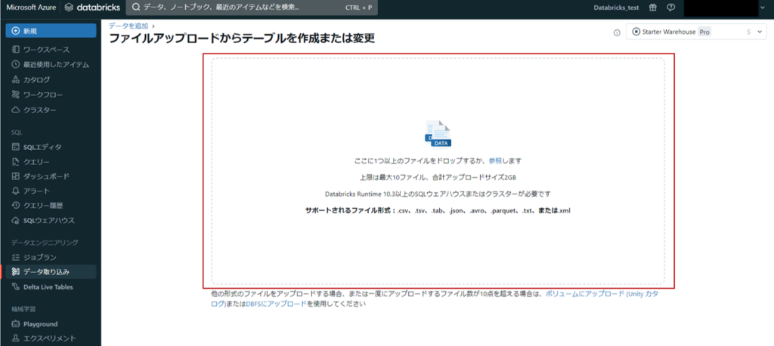This screenshot has height=346, width=774.
Task: Click the gift box what's new icon
Action: click(652, 8)
